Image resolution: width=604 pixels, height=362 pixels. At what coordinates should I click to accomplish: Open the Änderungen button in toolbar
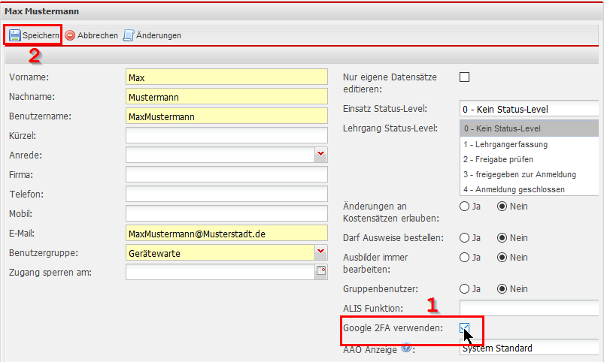click(x=157, y=35)
